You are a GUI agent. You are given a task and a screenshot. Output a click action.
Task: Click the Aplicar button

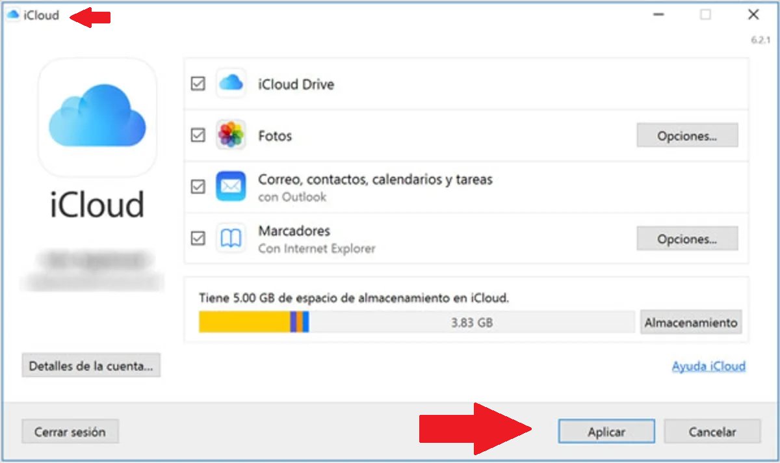click(606, 432)
